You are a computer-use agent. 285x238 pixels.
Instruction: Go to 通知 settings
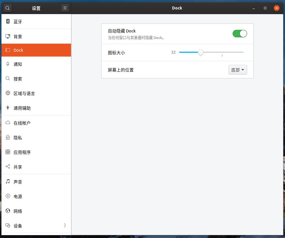(36, 64)
